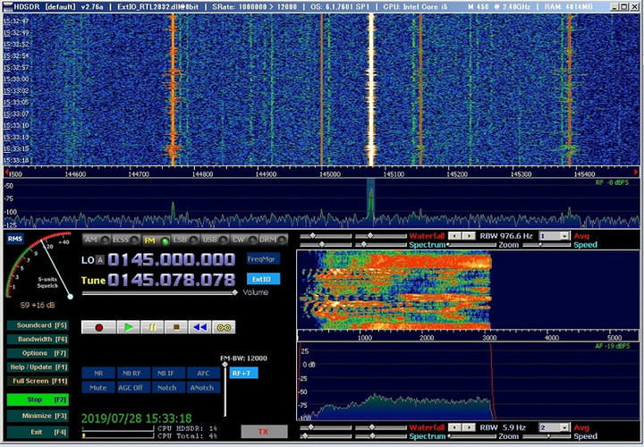Click the FM-BW: 12000 label
This screenshot has width=644, height=447.
[244, 358]
